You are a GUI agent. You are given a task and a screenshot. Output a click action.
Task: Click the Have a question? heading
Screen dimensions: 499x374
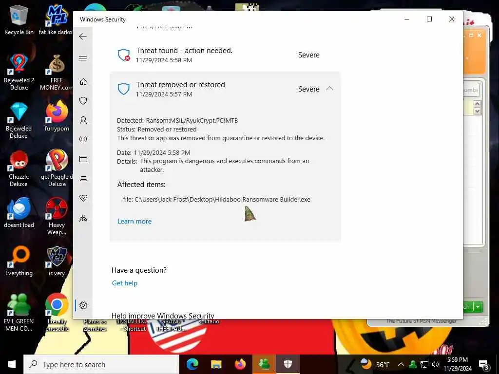139,270
